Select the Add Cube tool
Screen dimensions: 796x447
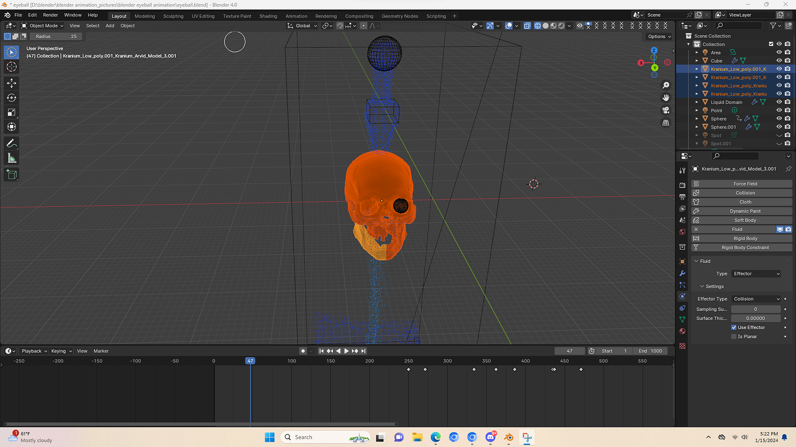tap(12, 175)
